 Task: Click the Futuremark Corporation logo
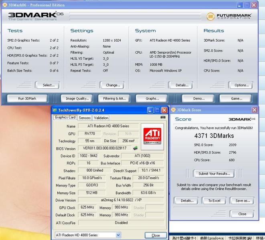(x=229, y=16)
